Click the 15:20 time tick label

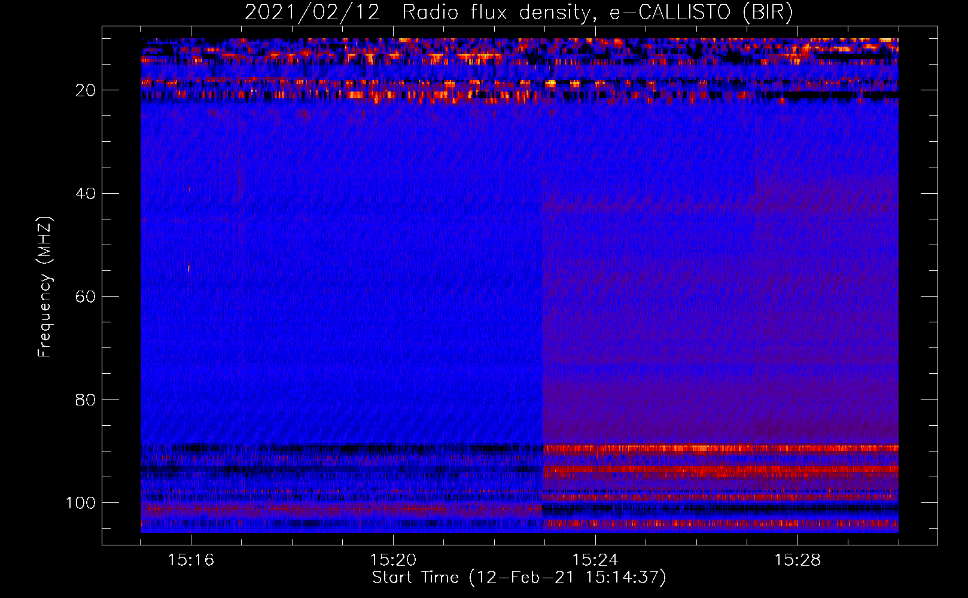pyautogui.click(x=393, y=560)
